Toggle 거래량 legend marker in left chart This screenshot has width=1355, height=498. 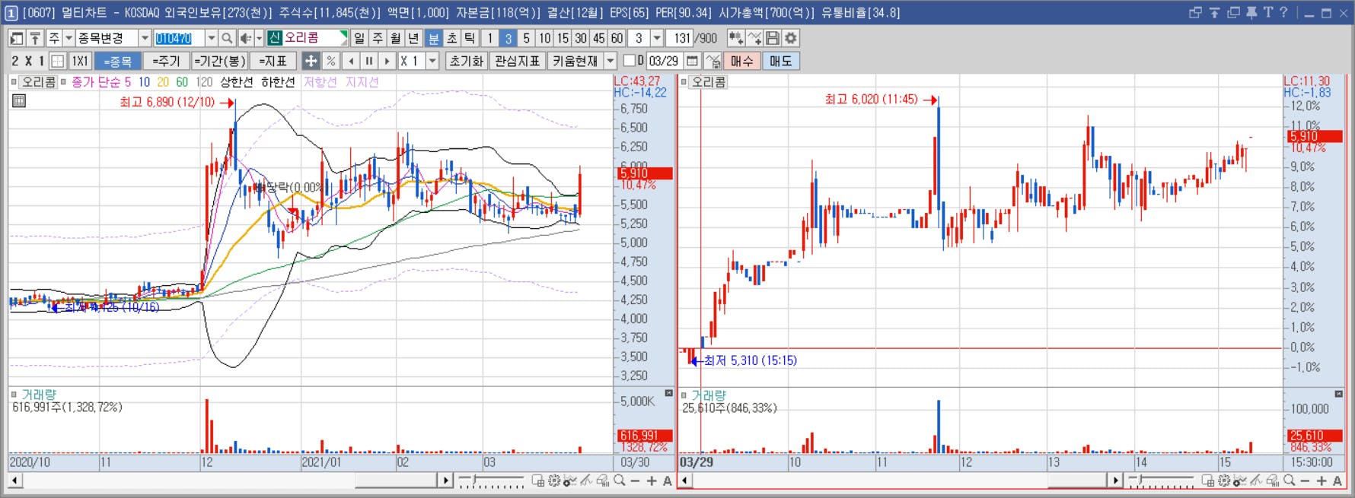coord(14,395)
